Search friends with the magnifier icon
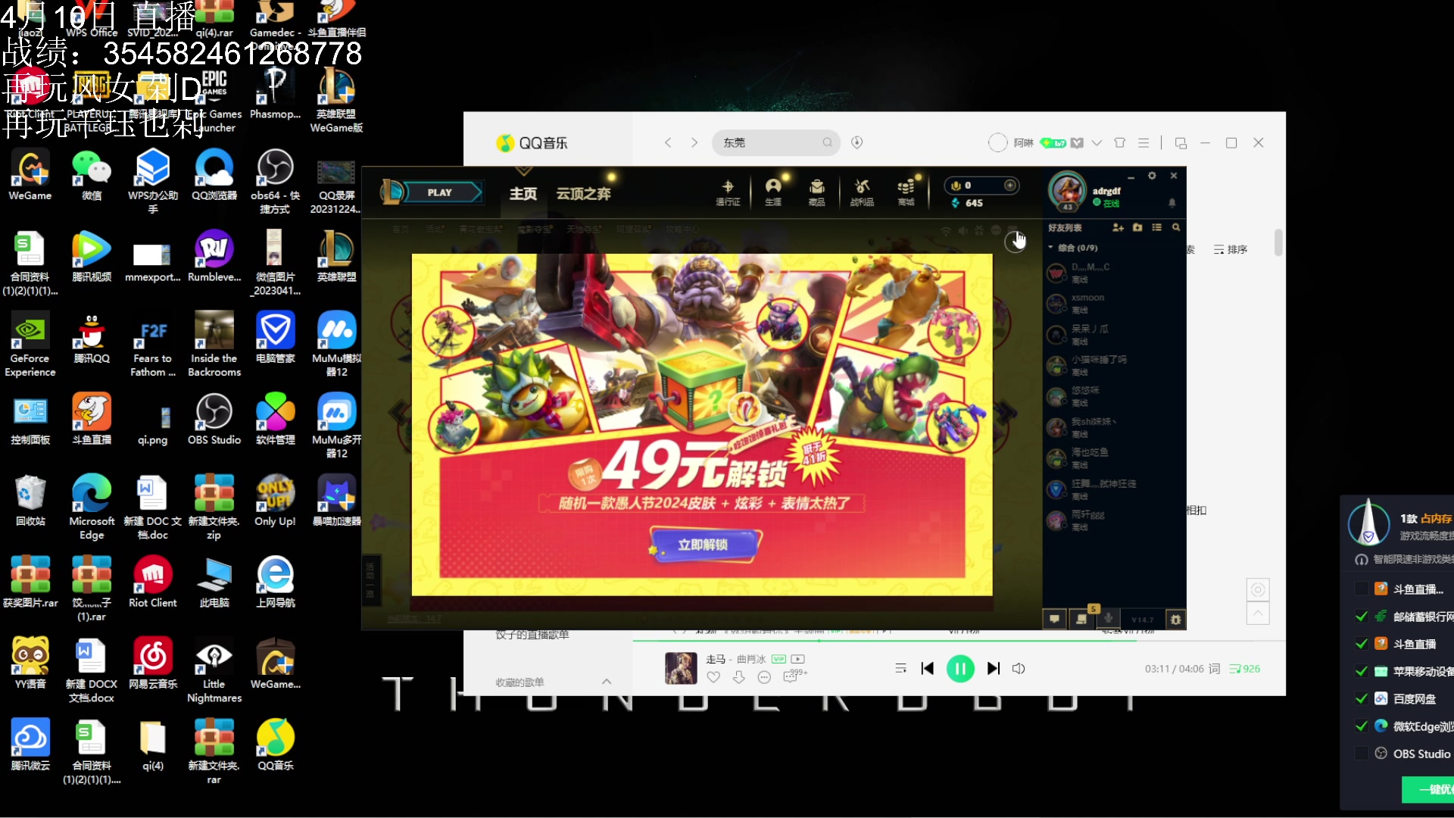The width and height of the screenshot is (1454, 818). point(1176,227)
